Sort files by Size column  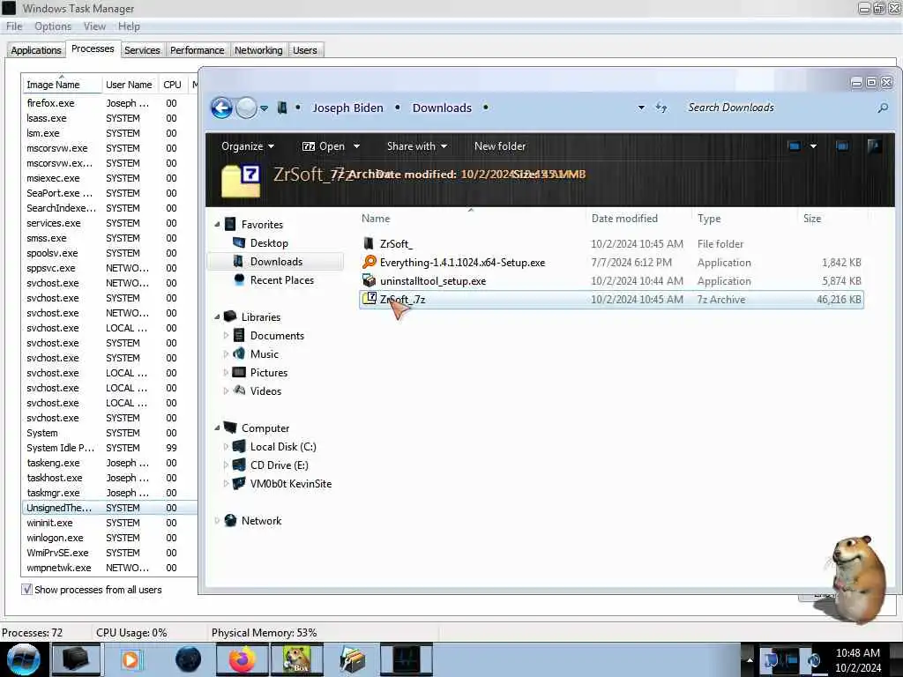click(832, 219)
